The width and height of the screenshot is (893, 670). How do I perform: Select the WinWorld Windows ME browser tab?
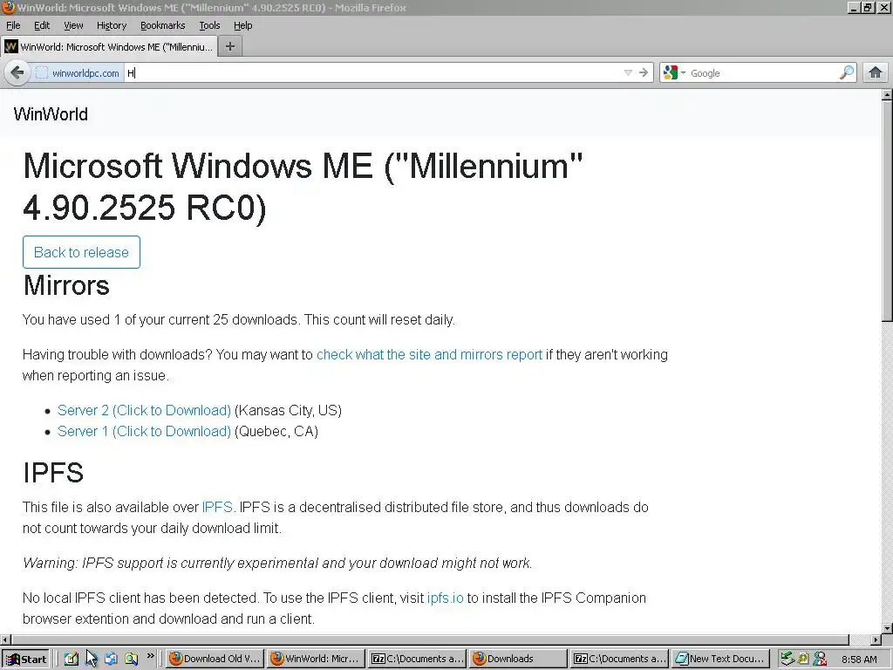tap(109, 47)
